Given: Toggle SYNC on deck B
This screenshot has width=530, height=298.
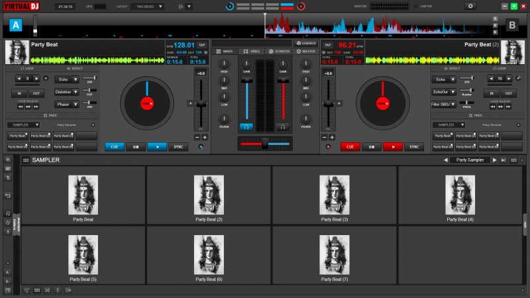Looking at the screenshot, I should [413, 147].
